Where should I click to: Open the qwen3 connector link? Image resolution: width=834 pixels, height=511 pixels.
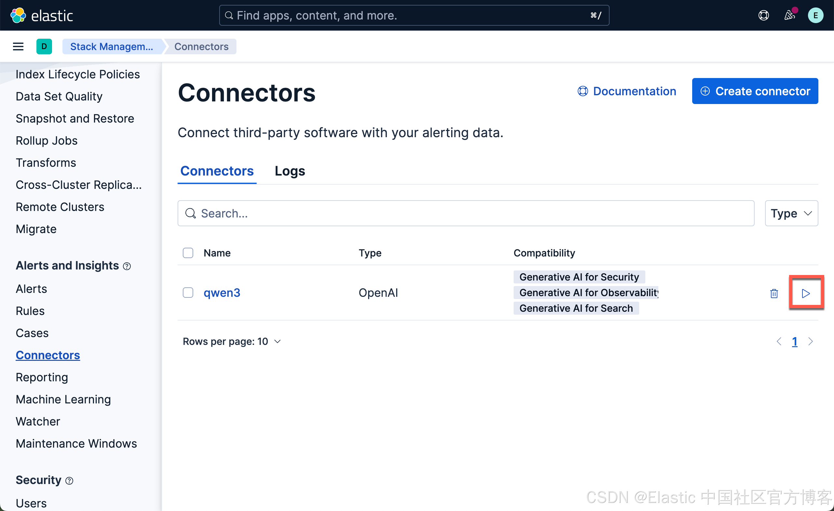click(222, 293)
